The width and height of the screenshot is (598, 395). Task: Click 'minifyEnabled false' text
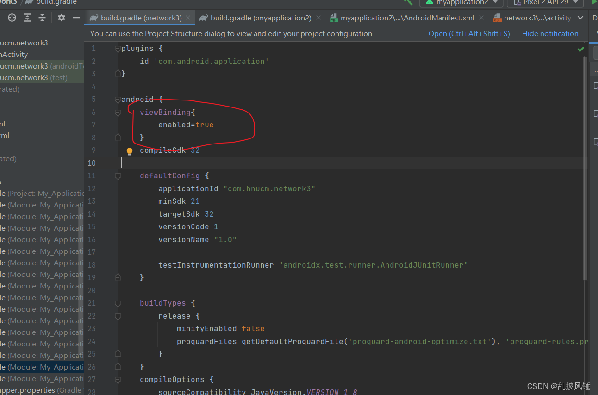pos(220,329)
